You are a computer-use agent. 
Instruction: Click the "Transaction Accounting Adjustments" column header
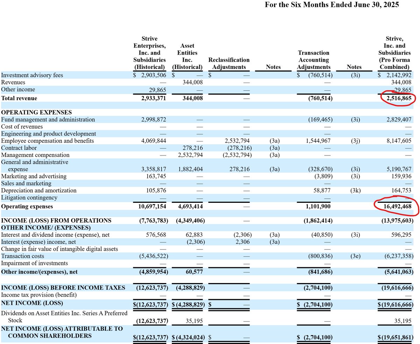(314, 60)
